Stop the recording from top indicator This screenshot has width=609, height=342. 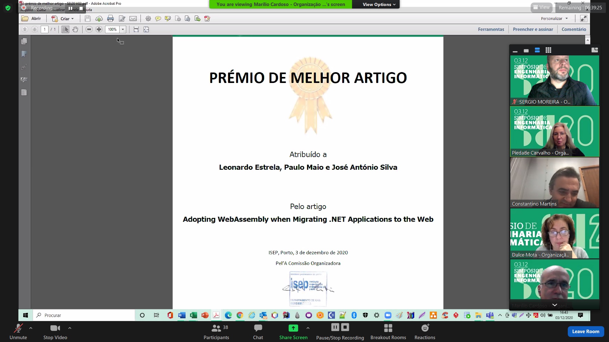point(81,8)
